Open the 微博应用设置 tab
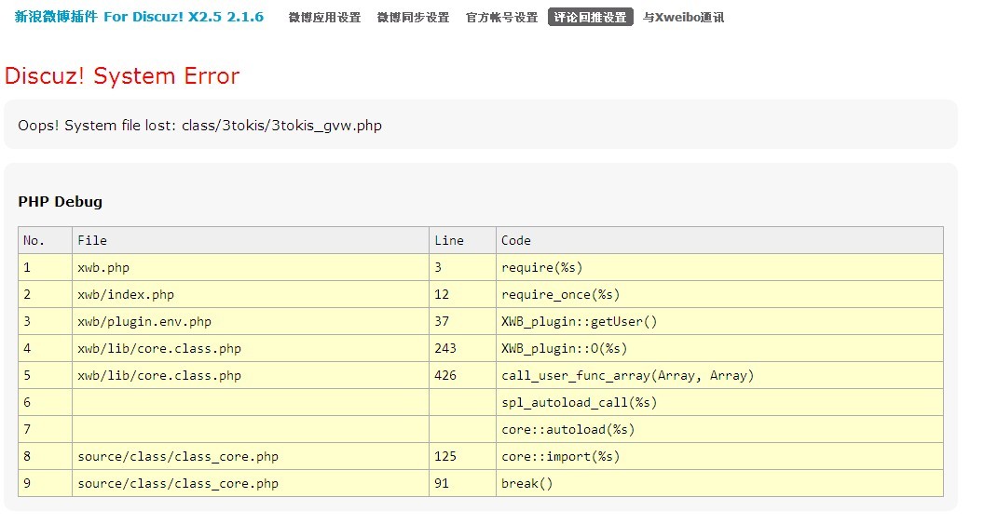This screenshot has height=524, width=984. [x=324, y=18]
